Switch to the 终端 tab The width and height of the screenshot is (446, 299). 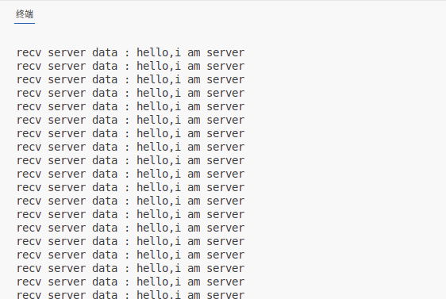tap(25, 14)
